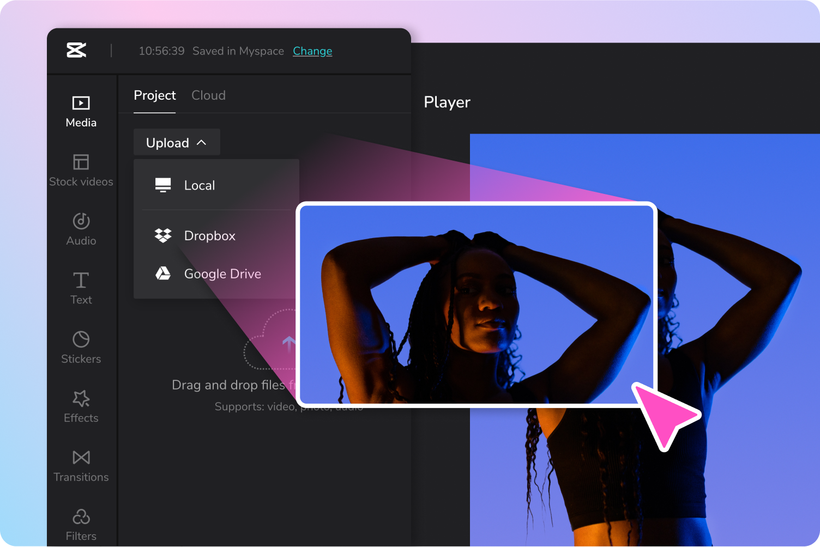This screenshot has height=547, width=820.
Task: Open the Effects panel icon
Action: (x=81, y=398)
